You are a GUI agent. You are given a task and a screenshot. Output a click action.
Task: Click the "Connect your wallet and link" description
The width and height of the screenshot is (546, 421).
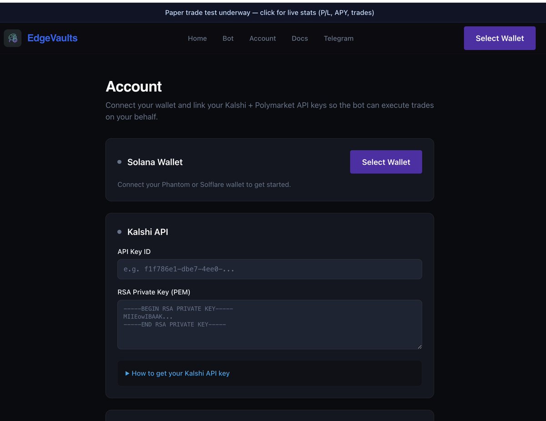270,111
